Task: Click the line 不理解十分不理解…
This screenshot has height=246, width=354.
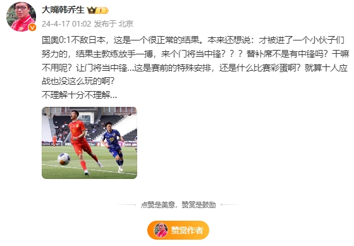Action: [80, 95]
